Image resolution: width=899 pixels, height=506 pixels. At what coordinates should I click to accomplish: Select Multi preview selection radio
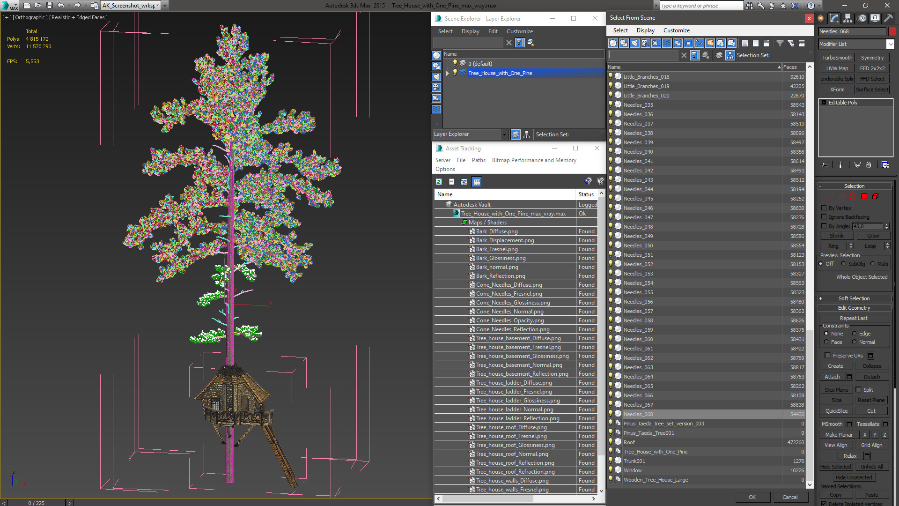tap(873, 264)
